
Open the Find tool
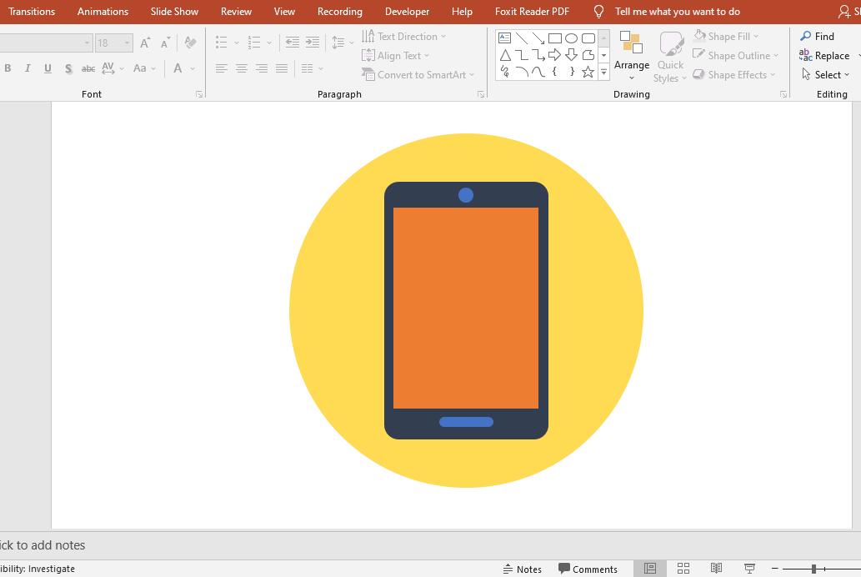818,36
